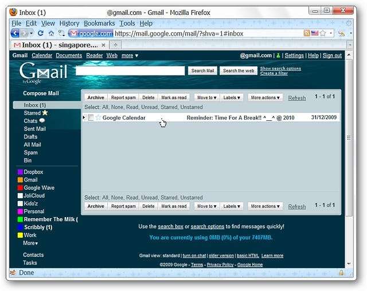Open a new tab with plus button
367x291 pixels.
[115, 45]
